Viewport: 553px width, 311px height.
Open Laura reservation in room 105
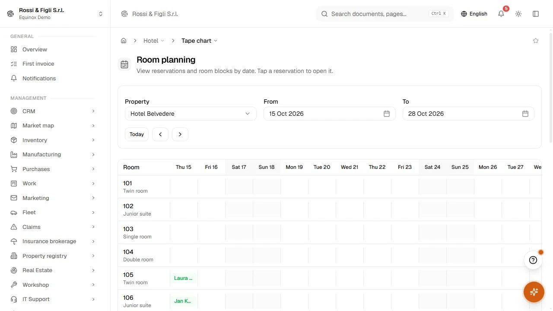click(184, 278)
